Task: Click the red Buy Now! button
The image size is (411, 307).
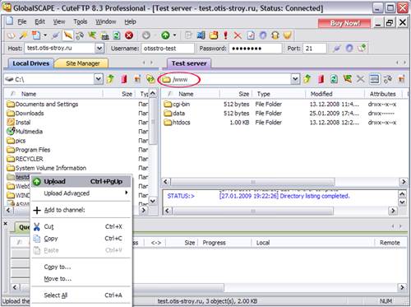Action: [344, 23]
